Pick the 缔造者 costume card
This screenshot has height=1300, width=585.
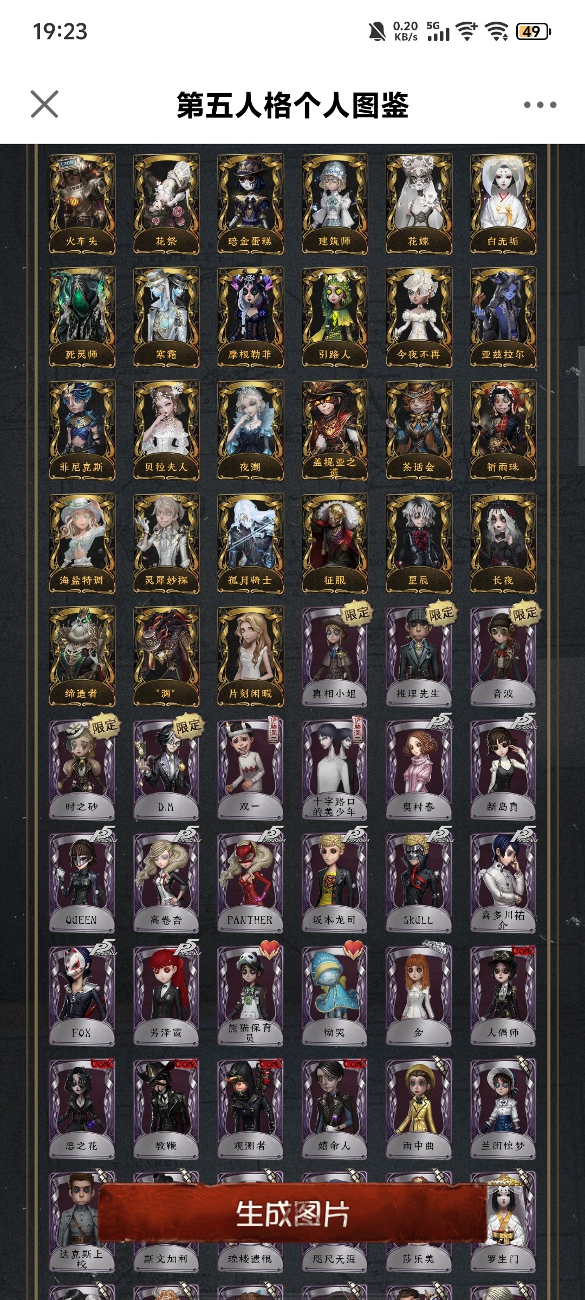(82, 656)
